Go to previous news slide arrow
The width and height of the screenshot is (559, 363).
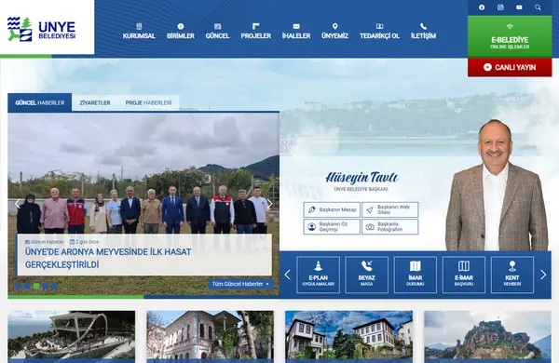point(18,204)
